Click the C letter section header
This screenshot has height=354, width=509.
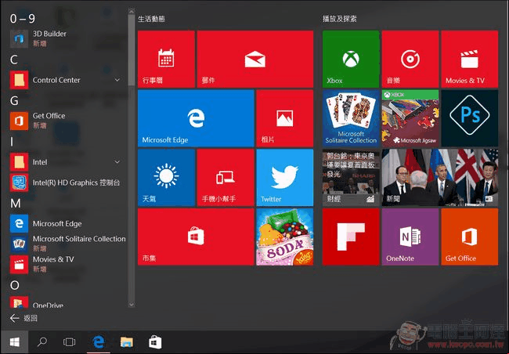[x=14, y=60]
